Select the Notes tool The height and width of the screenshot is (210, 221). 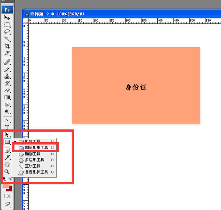click(7, 150)
